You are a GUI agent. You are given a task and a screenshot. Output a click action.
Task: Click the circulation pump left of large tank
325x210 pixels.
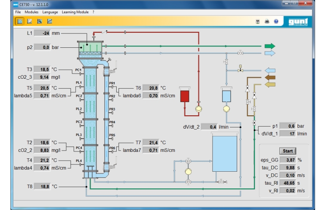click(188, 171)
